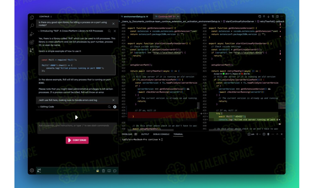Viewport: 314px width, 188px height.
Task: Split the terminal pane
Action: pos(264,134)
